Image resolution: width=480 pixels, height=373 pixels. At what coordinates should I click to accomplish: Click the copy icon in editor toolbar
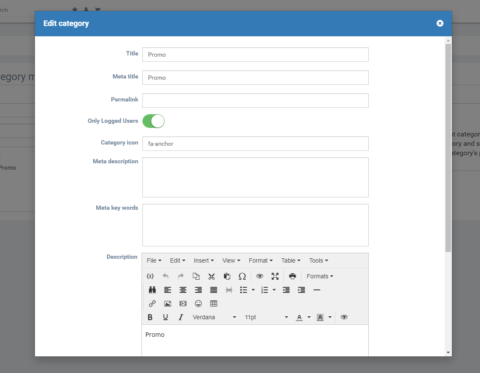196,276
